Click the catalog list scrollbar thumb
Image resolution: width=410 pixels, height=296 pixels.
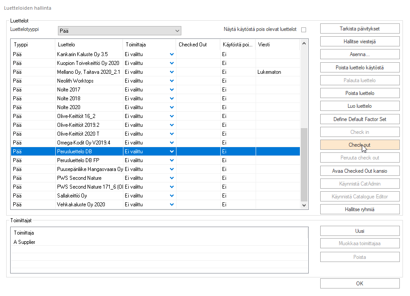[304, 165]
